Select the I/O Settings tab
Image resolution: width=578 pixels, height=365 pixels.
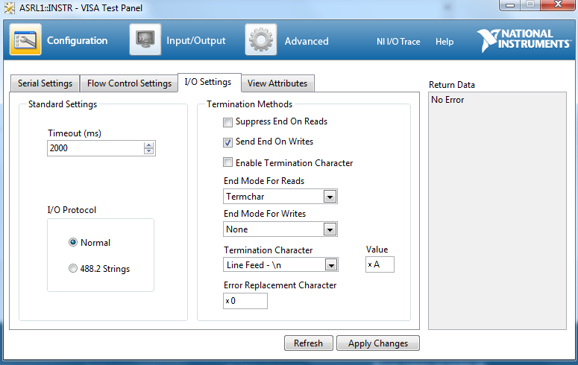(x=209, y=82)
